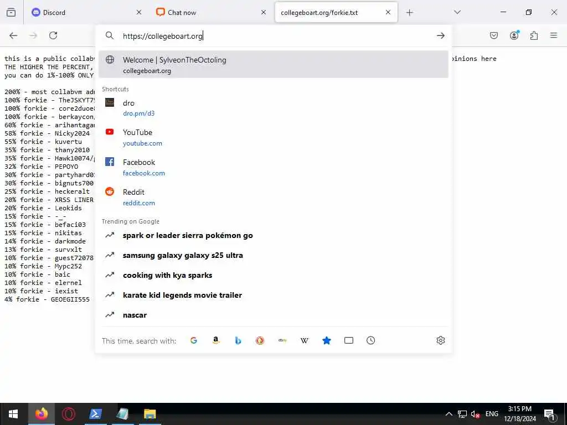Open the notification center icon

click(549, 414)
